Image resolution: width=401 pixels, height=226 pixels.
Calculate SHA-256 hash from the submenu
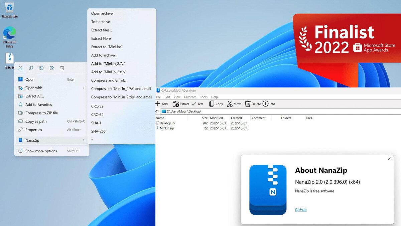(122, 131)
